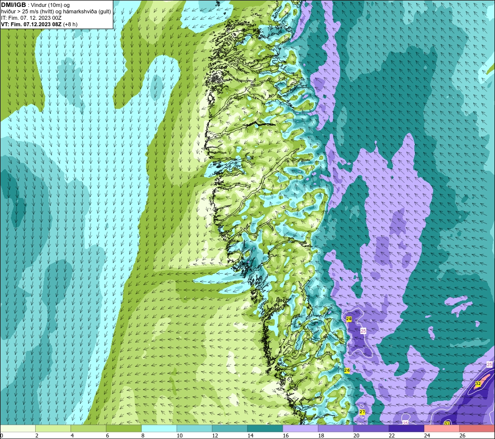Click the valid time 'VT: Fim. 07.12.2023 08Z'
Image resolution: width=495 pixels, height=439 pixels.
click(x=31, y=24)
